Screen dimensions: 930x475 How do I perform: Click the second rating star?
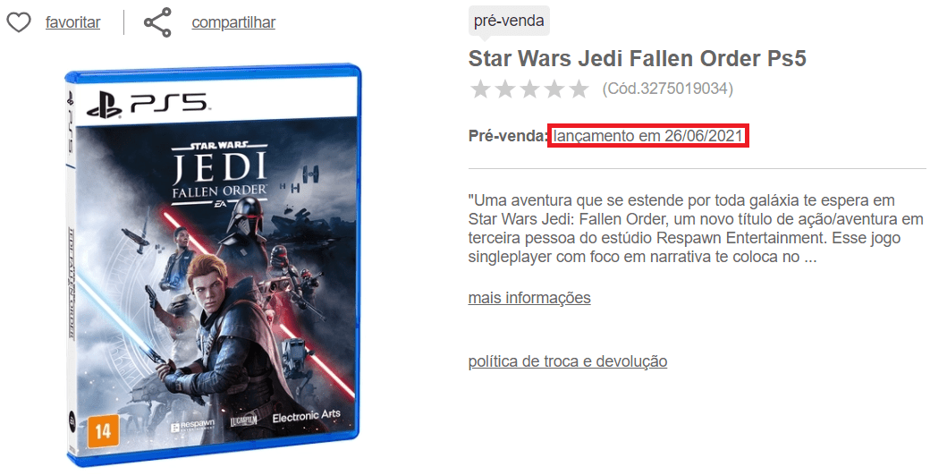505,89
